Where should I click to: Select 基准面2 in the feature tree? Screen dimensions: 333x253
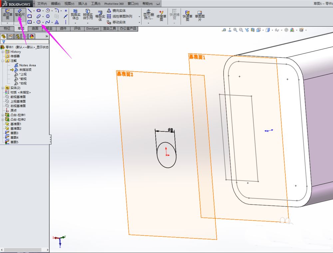click(x=16, y=128)
